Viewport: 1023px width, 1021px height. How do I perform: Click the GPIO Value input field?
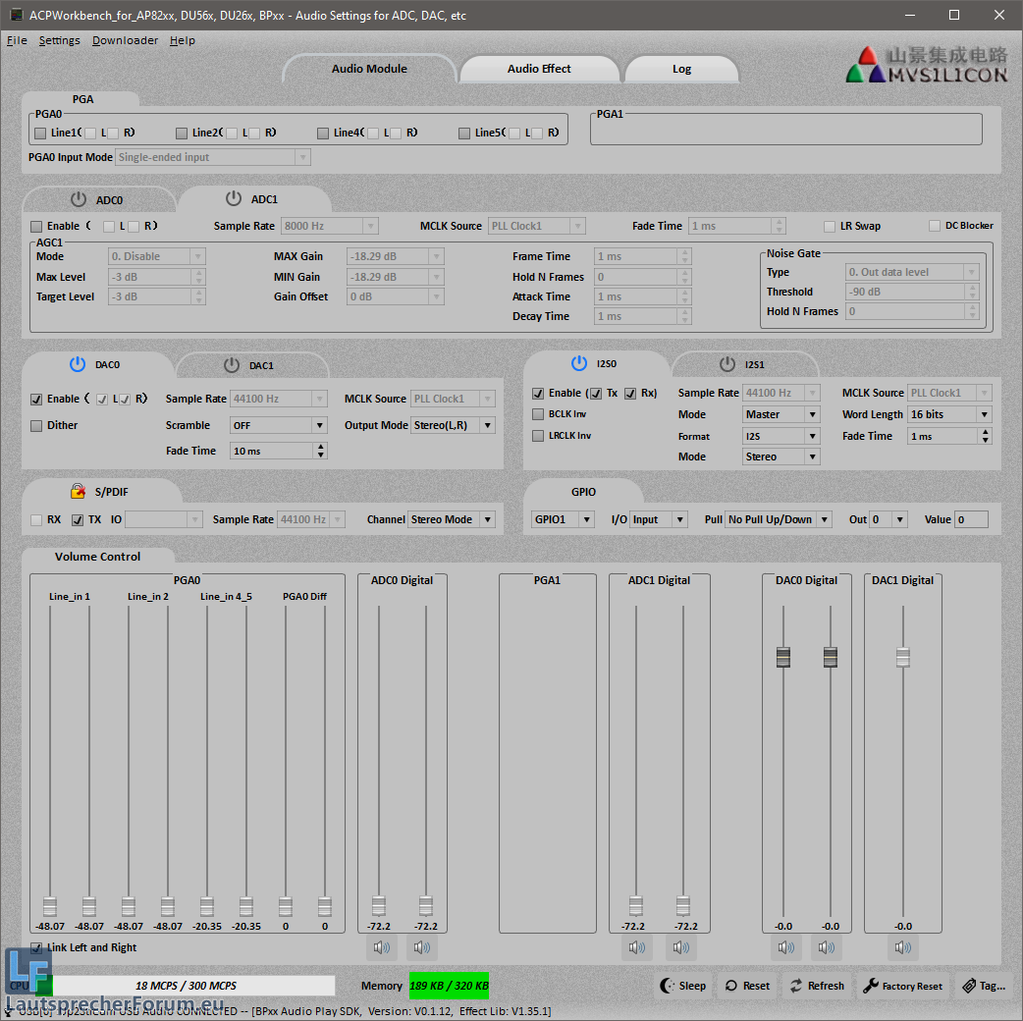[x=971, y=520]
